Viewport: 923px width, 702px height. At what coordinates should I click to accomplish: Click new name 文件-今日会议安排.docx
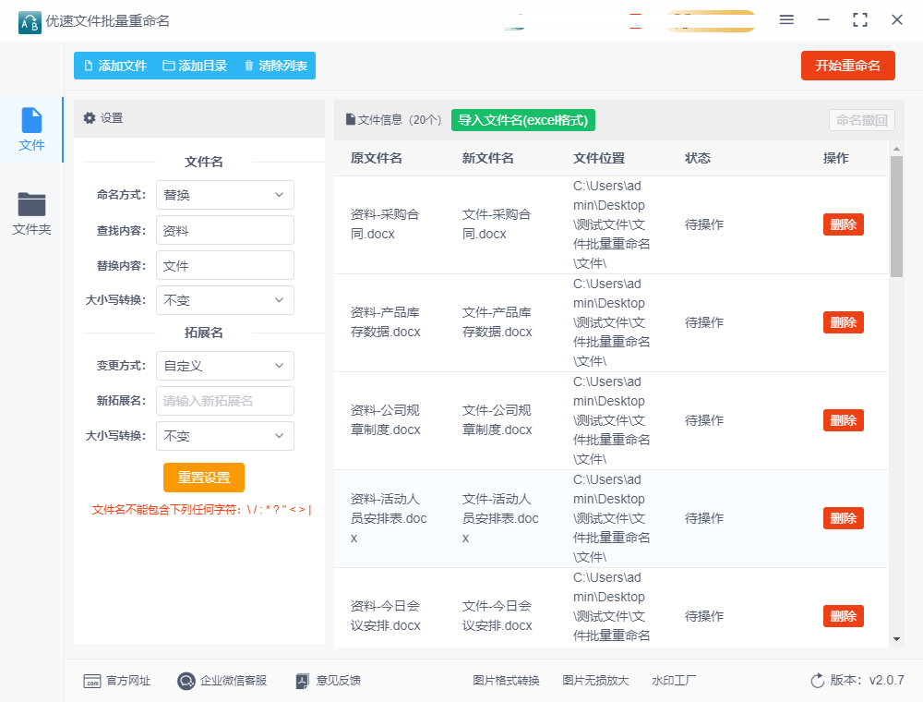(x=497, y=615)
